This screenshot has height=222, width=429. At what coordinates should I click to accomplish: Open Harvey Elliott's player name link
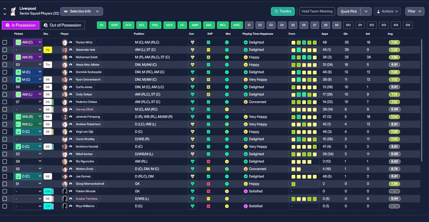[x=85, y=109]
